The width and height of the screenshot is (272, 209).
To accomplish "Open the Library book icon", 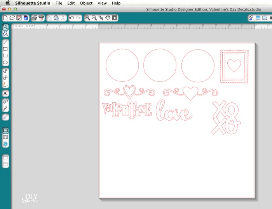I will coord(5,137).
